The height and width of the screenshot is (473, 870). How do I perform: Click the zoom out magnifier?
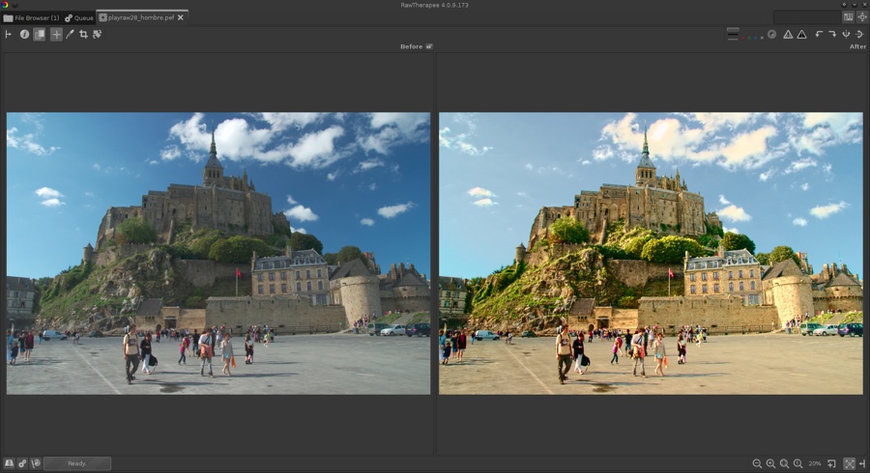point(757,463)
